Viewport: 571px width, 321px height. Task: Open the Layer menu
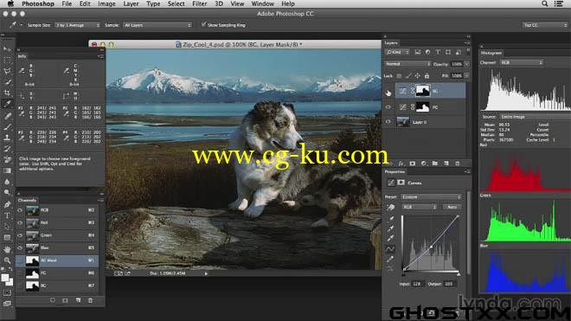tap(131, 3)
